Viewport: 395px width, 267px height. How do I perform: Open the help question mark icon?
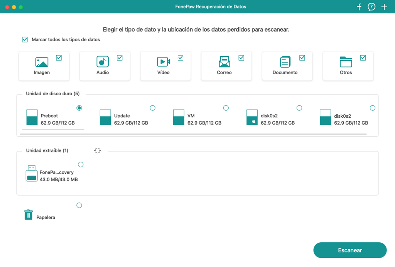pyautogui.click(x=371, y=7)
